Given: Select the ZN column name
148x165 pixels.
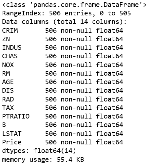Looking at the screenshot, I should tap(6, 39).
